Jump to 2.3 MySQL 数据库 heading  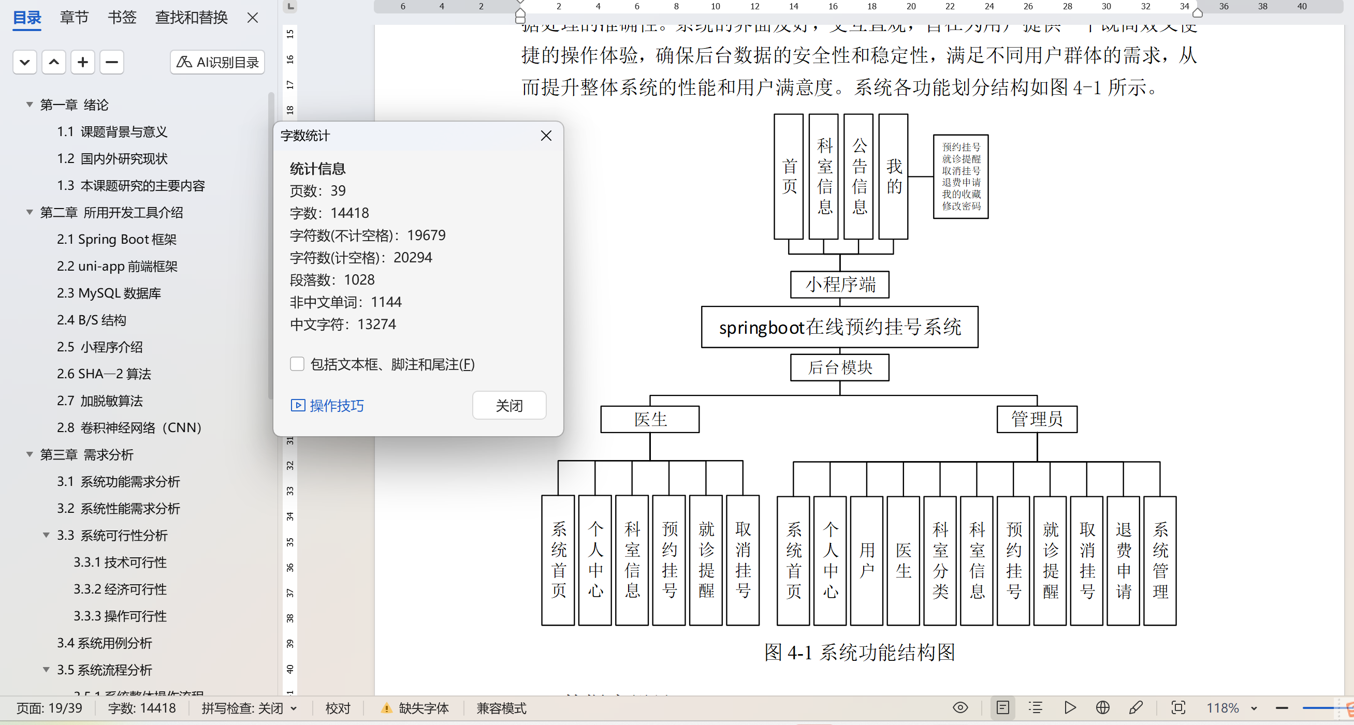108,292
